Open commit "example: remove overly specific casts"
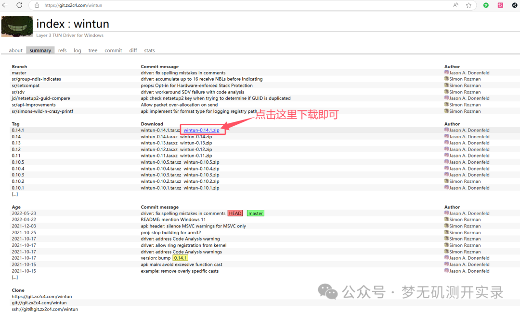The image size is (520, 313). pyautogui.click(x=180, y=271)
